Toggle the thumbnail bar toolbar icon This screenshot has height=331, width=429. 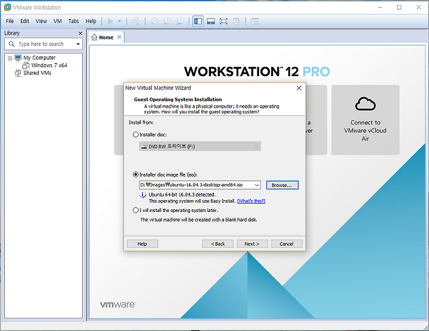point(211,21)
